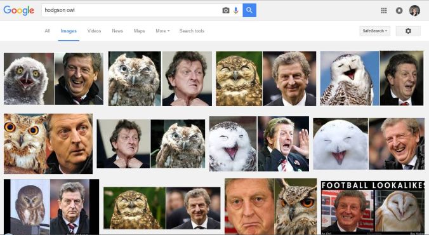This screenshot has height=235, width=429.
Task: Open first-row squinting owl on green background thumbnail
Action: point(266,79)
